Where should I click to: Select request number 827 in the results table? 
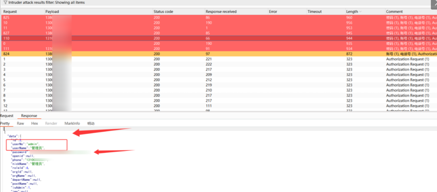(x=218, y=33)
